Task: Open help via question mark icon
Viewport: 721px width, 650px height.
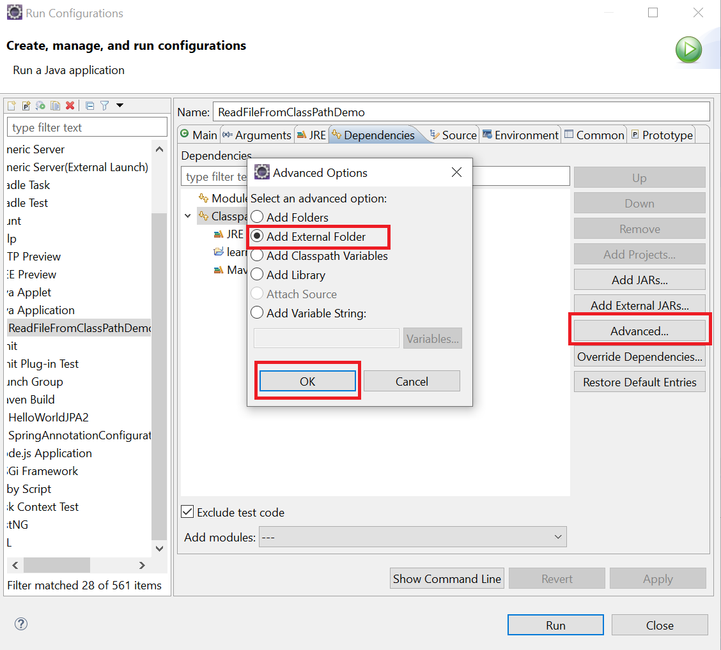Action: [21, 624]
